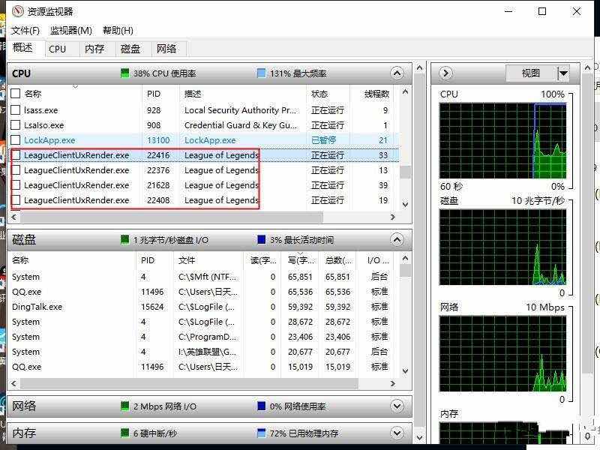Click blue network utilization indicator square
Viewport: 600px width, 450px height.
261,406
